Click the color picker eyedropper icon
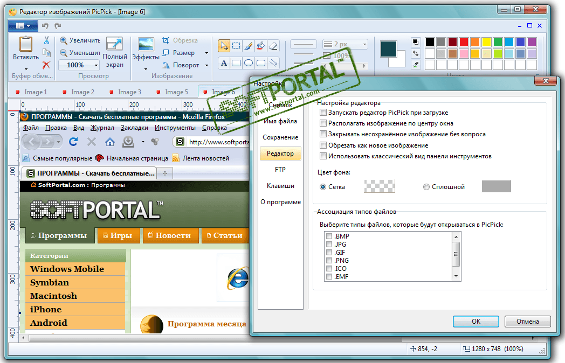This screenshot has width=565, height=363. pyautogui.click(x=416, y=65)
